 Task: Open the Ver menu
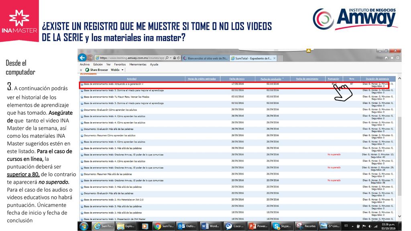(108, 65)
